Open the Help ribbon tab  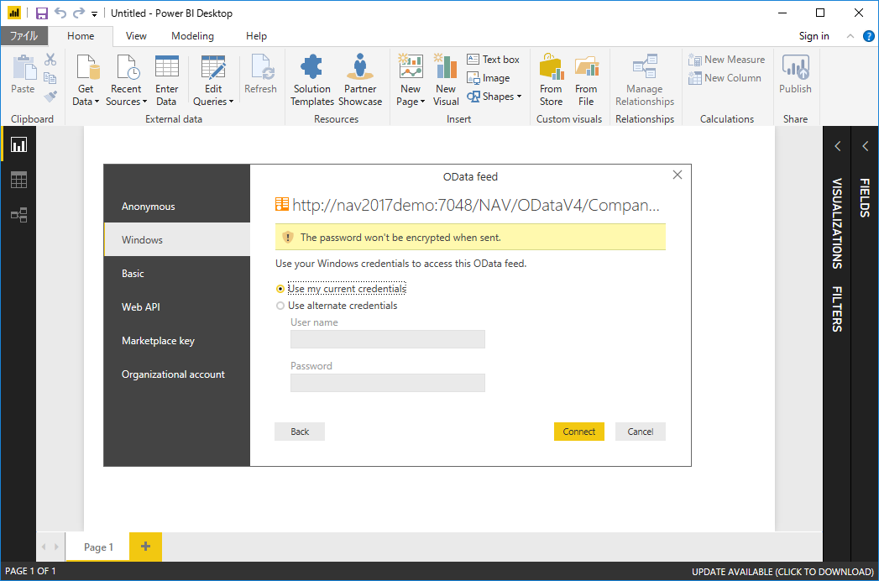pos(256,36)
